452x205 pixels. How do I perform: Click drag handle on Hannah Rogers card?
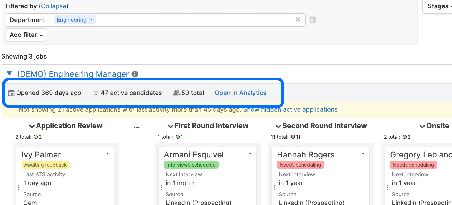click(x=274, y=188)
